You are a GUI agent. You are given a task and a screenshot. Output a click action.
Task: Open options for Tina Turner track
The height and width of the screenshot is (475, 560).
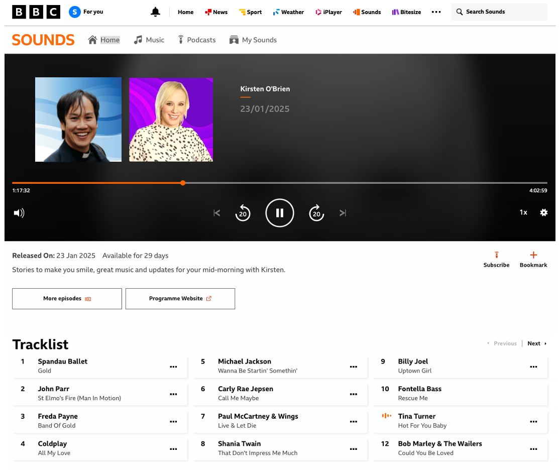tap(533, 422)
